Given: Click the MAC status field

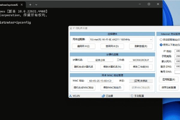Looking at the screenshot, I should (141, 81).
